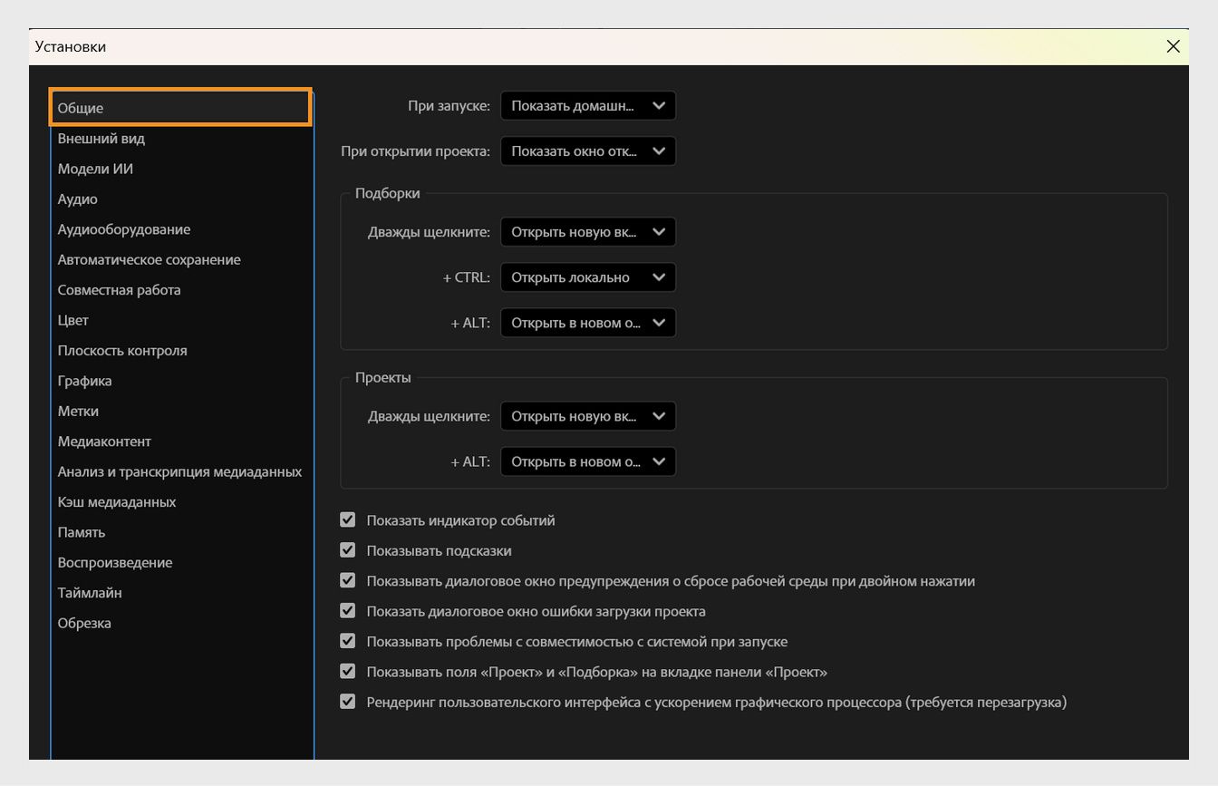
Task: Click the «При открытии проекта:» field label
Action: click(x=415, y=150)
